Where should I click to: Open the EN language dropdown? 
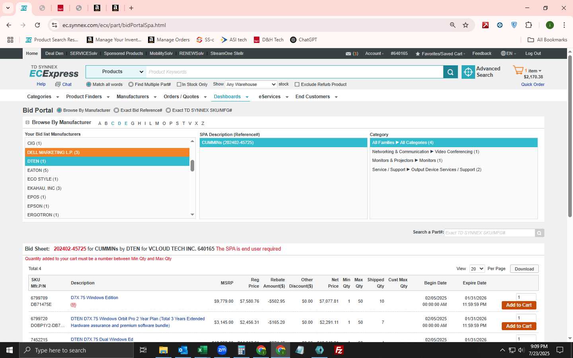tap(509, 54)
